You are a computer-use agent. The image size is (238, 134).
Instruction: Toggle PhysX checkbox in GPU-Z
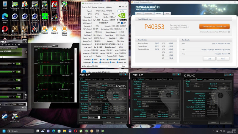[110, 62]
